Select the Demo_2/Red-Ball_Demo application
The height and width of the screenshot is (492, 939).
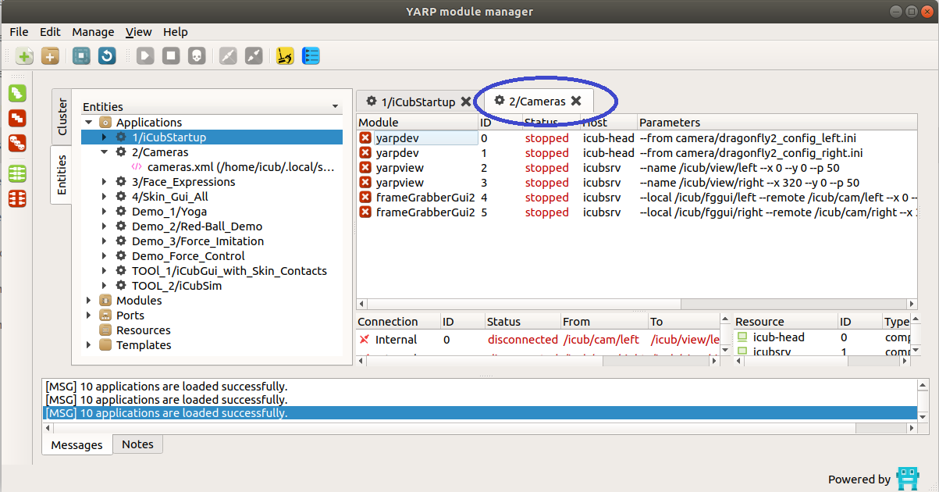[x=197, y=226]
